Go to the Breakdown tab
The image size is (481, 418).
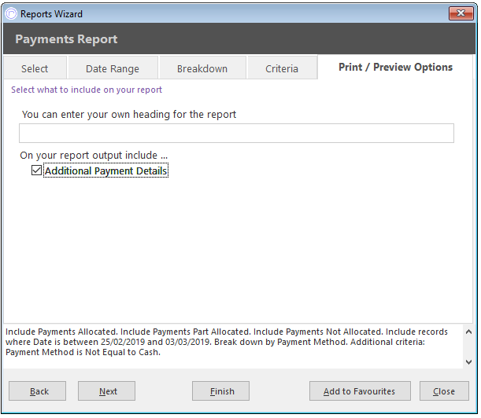(x=202, y=68)
